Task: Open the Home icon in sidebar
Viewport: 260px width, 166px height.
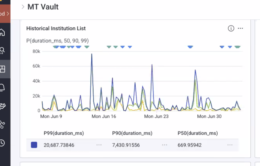Action: coord(2,33)
